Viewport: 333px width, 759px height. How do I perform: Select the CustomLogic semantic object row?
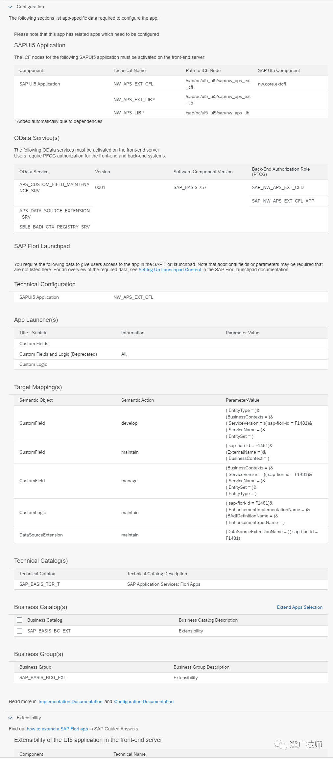click(x=171, y=513)
